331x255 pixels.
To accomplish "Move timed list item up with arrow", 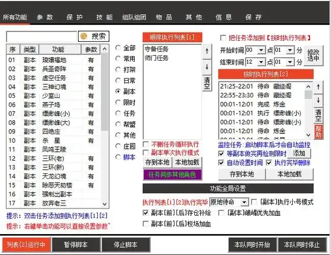I will tap(318, 87).
